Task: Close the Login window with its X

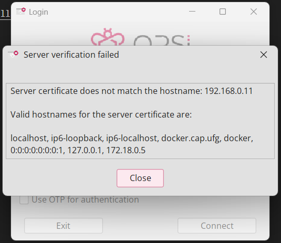Action: pos(254,12)
